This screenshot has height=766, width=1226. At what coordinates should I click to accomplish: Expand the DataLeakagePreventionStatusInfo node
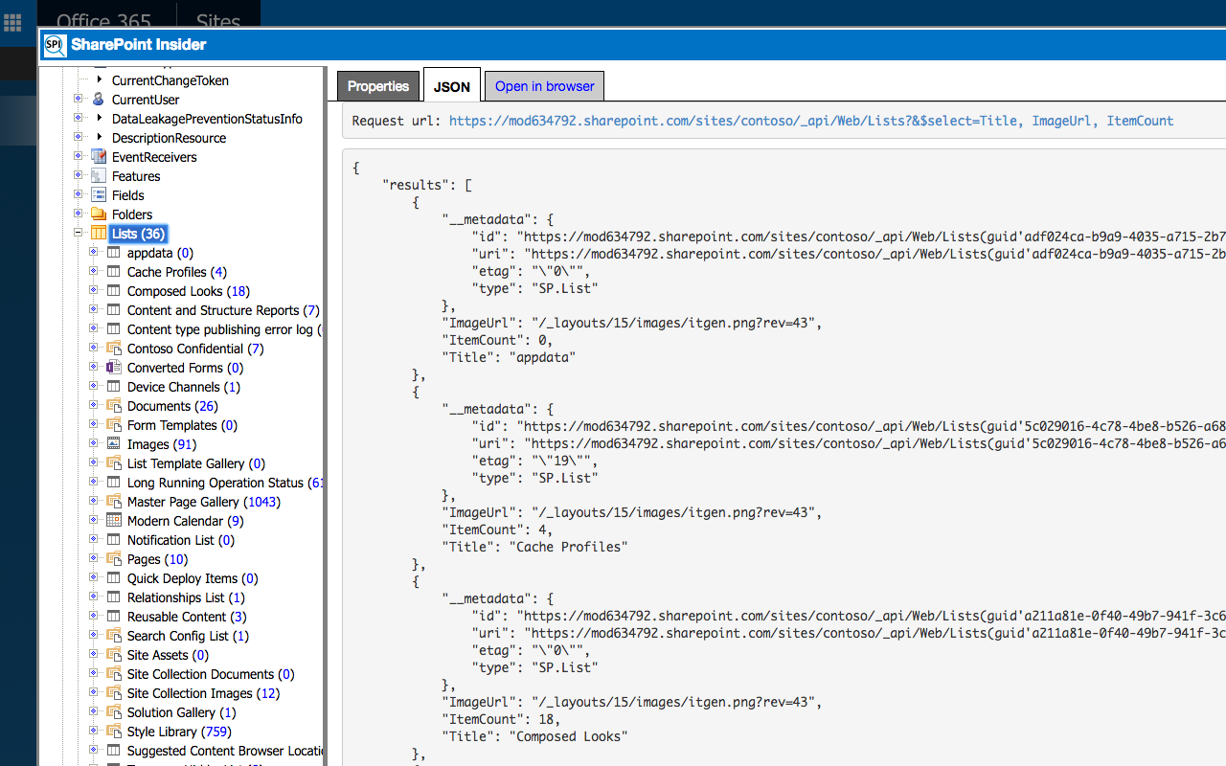(x=79, y=118)
